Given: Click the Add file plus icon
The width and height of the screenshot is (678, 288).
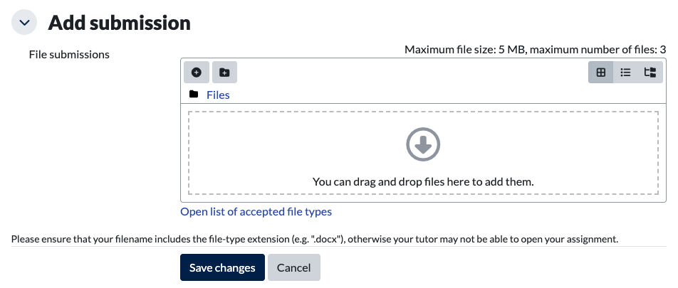Looking at the screenshot, I should (x=197, y=73).
